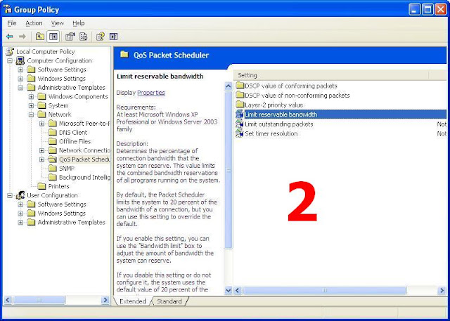Click the QoS Packet Scheduler header folder icon
450x321 pixels.
(124, 55)
